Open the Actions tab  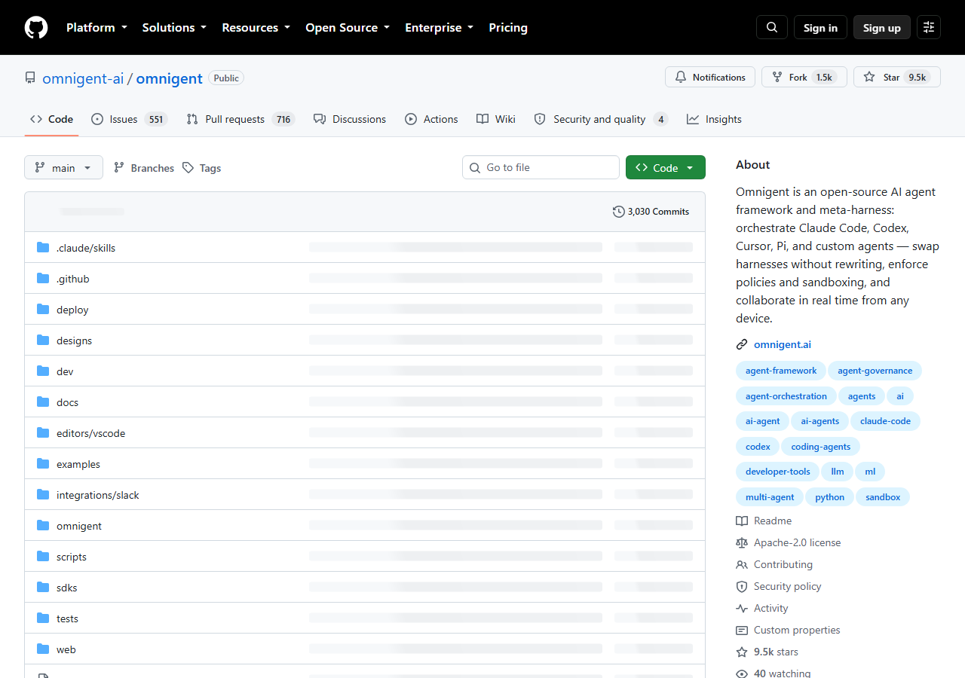(431, 119)
